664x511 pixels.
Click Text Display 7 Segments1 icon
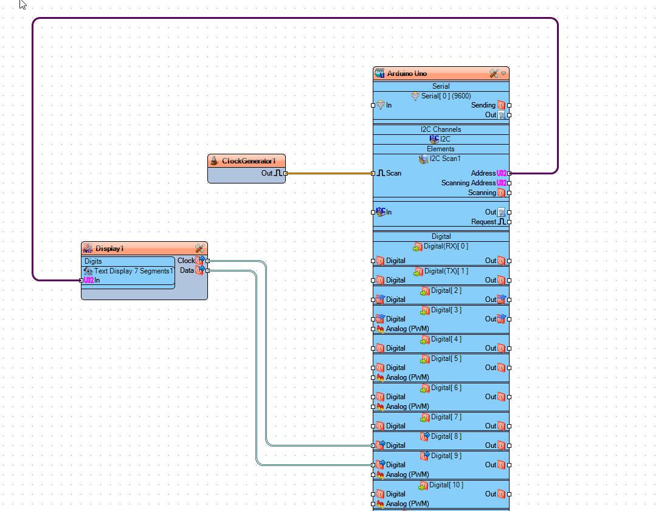click(88, 271)
